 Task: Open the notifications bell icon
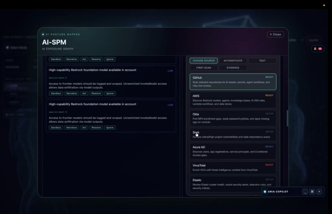(x=315, y=49)
